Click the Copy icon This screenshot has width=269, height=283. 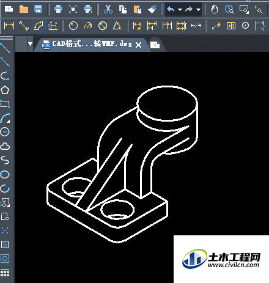[123, 9]
